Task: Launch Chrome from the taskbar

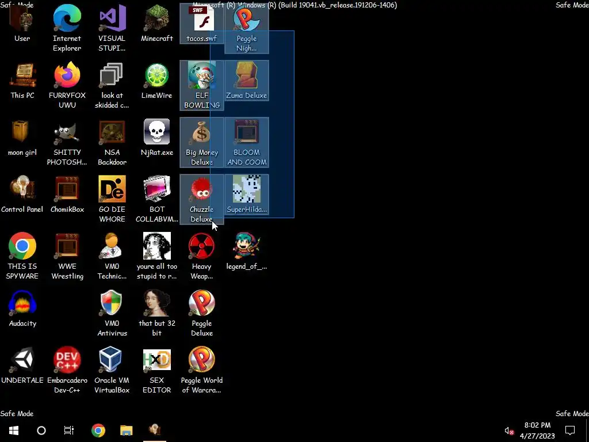Action: coord(98,430)
